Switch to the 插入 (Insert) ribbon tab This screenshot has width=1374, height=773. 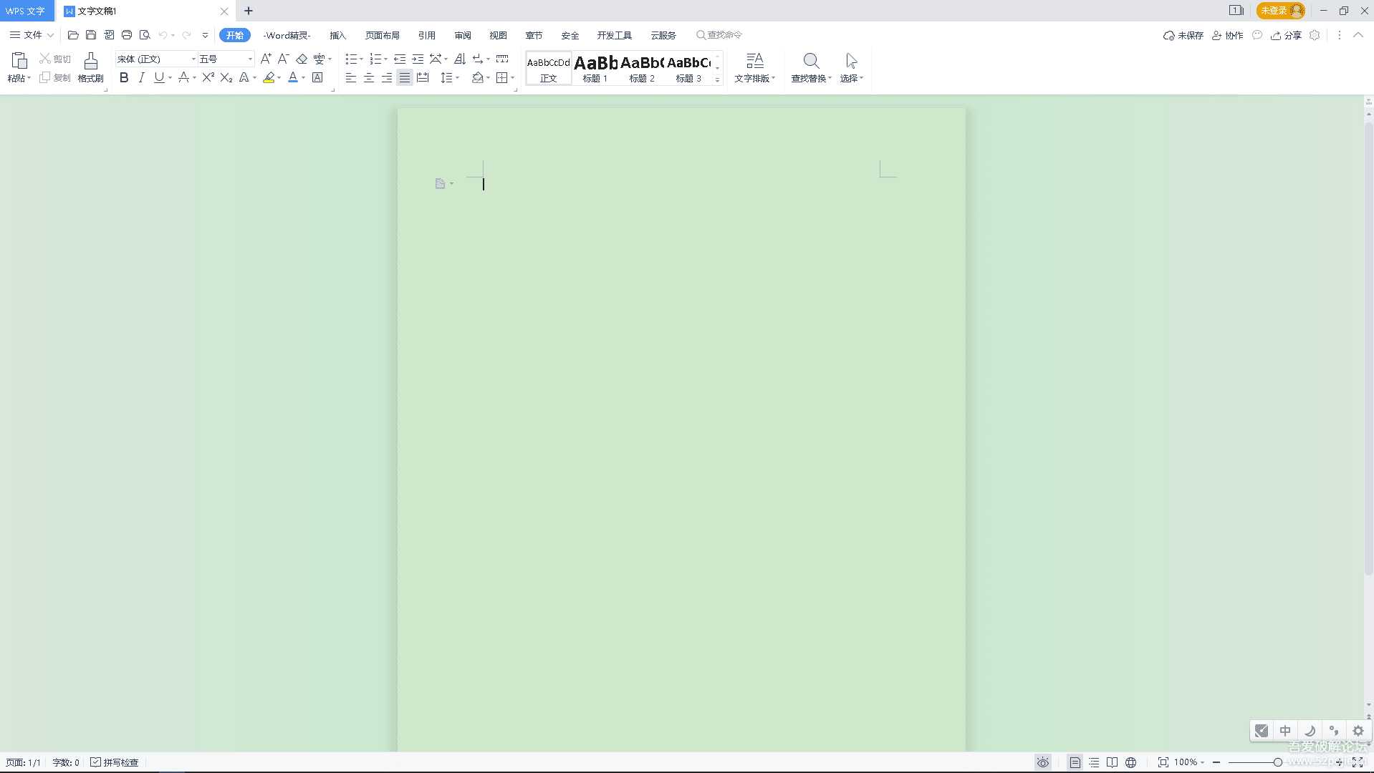pos(337,35)
